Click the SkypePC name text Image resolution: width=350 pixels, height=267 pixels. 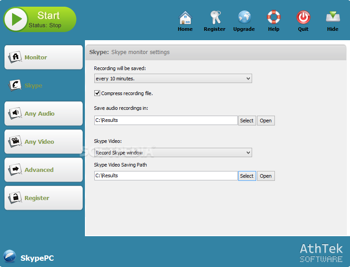[x=37, y=258]
